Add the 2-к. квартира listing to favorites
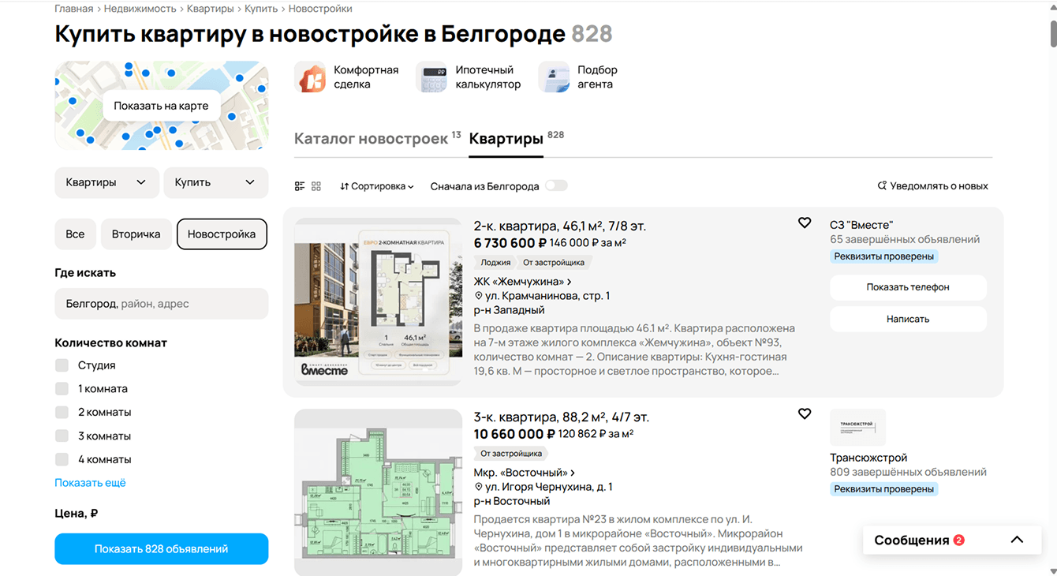This screenshot has height=576, width=1057. (805, 223)
